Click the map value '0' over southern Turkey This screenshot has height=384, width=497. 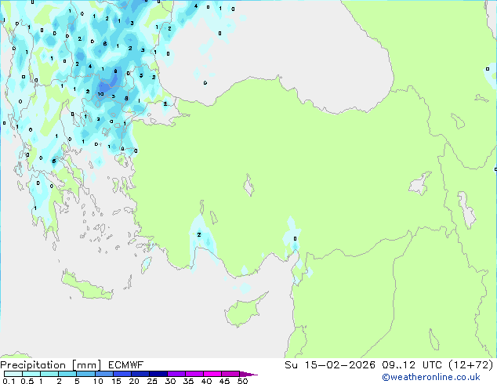pyautogui.click(x=295, y=238)
